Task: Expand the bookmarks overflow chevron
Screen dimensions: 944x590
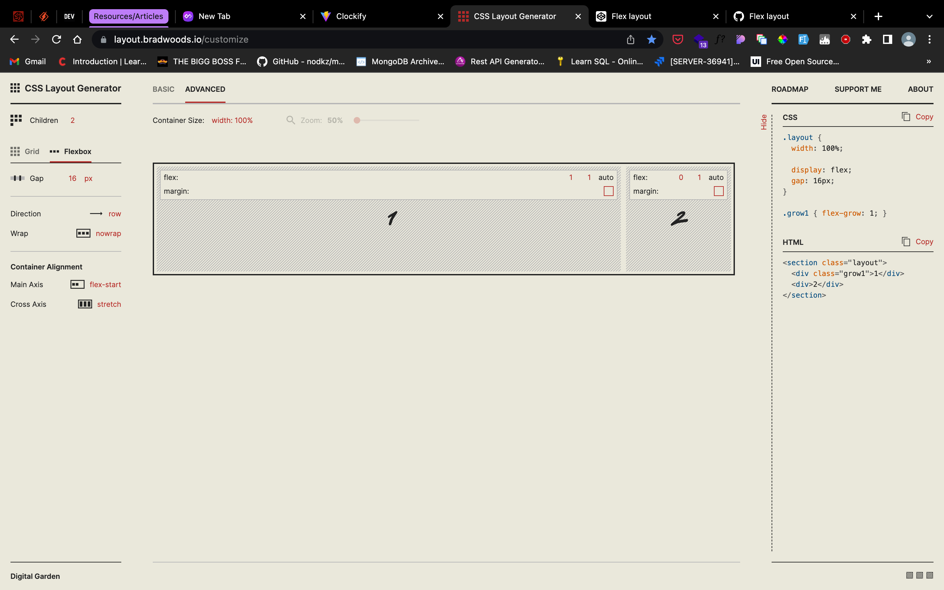Action: tap(929, 61)
